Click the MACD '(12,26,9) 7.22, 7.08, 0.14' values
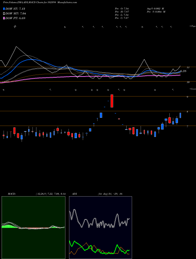The width and height of the screenshot is (196, 259). click(51, 194)
